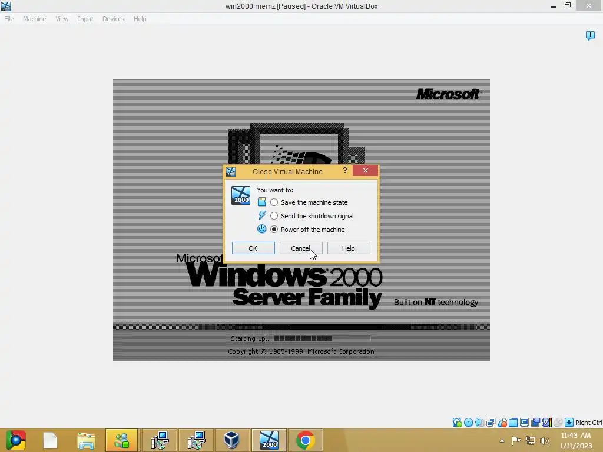Viewport: 603px width, 452px height.
Task: Confirm dialog with OK button
Action: tap(253, 248)
